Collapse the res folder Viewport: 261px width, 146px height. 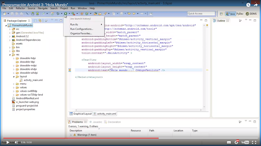[10, 55]
